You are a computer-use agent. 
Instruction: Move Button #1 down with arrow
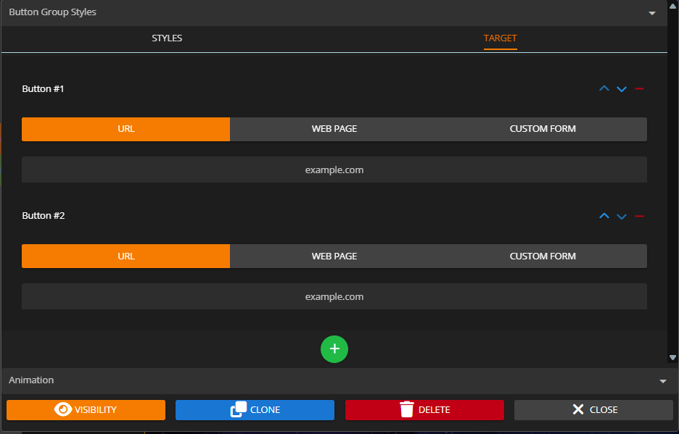click(622, 89)
